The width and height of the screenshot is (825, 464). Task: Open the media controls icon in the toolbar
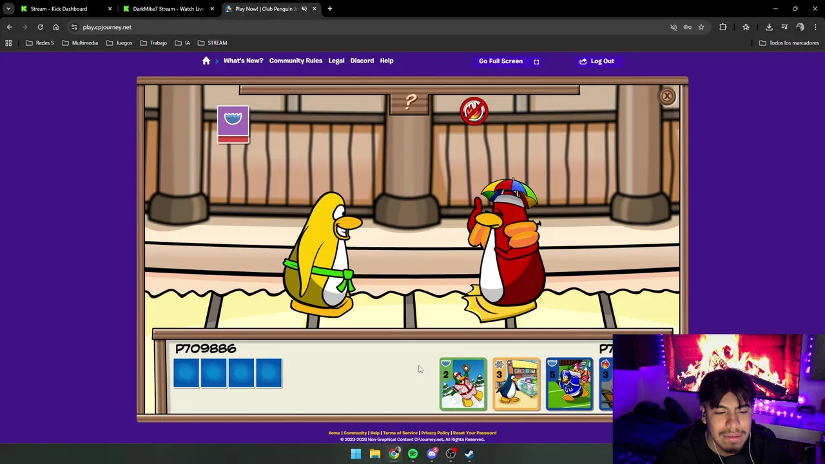tap(784, 27)
